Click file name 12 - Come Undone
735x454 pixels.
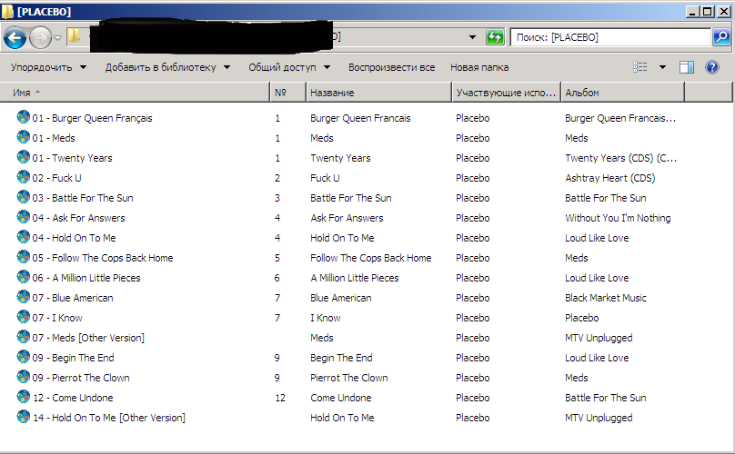click(x=73, y=398)
